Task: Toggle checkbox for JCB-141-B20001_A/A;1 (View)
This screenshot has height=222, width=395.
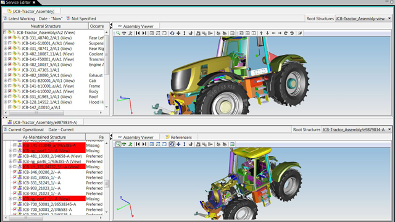Action: pos(10,81)
